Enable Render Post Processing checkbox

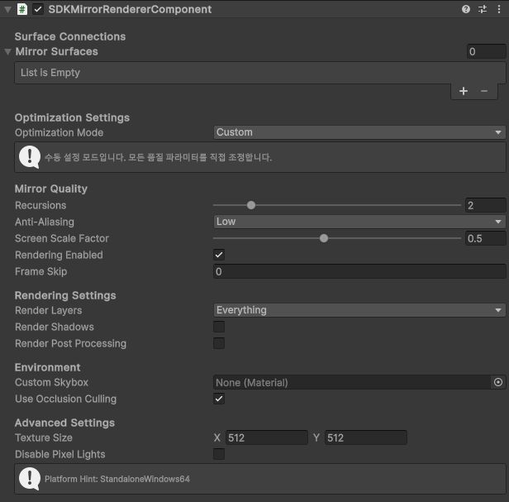219,343
